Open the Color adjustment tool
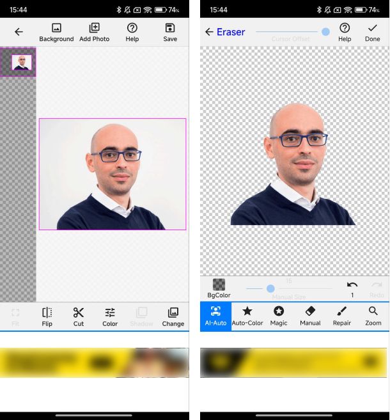This screenshot has width=390, height=420. point(110,317)
